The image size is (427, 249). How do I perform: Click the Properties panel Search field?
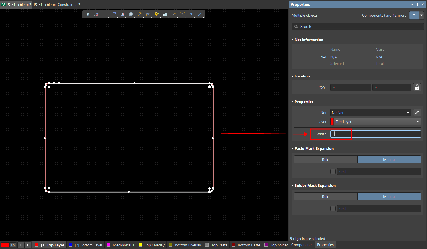tap(357, 27)
